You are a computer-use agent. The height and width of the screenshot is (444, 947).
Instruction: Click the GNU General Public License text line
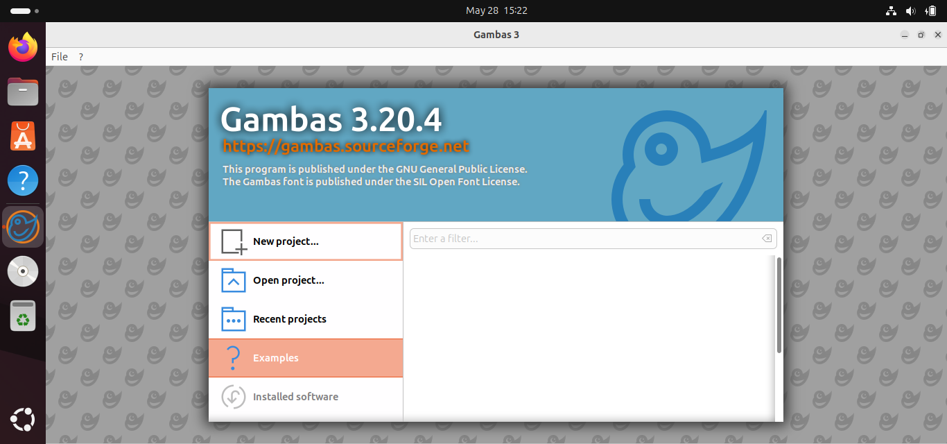click(375, 169)
